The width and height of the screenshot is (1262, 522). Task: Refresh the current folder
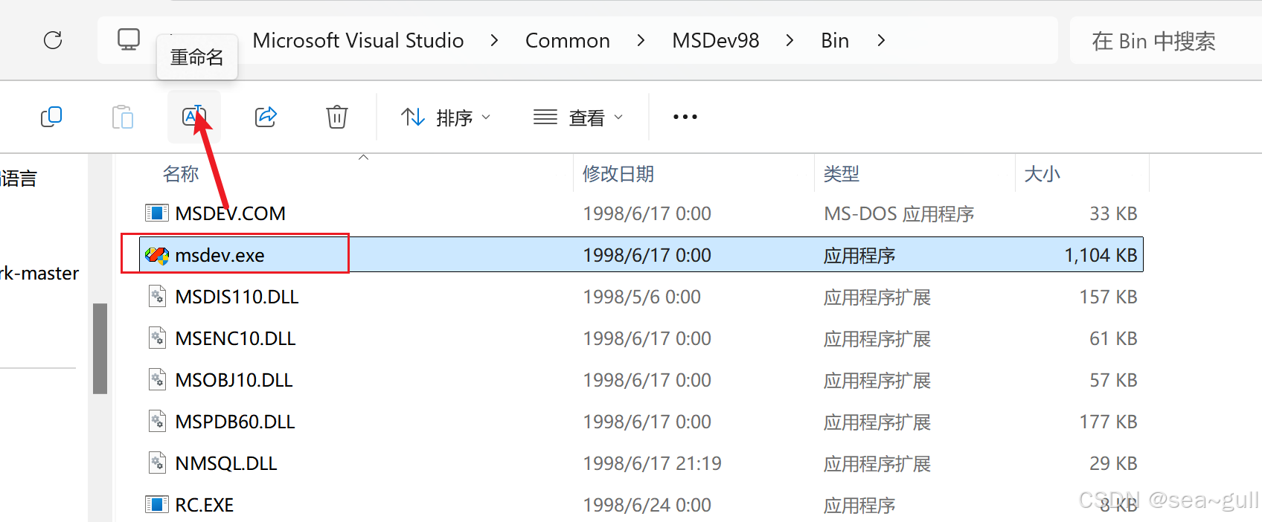point(53,40)
